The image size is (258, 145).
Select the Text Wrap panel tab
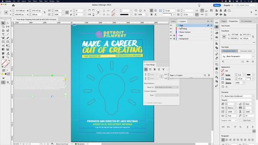pos(150,65)
